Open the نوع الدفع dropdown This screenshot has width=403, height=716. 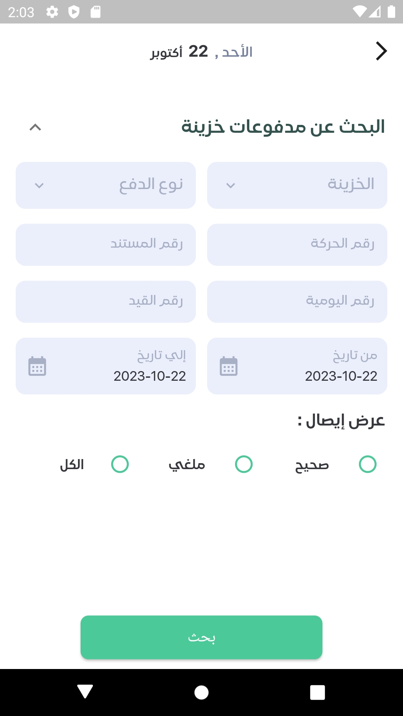coord(106,185)
